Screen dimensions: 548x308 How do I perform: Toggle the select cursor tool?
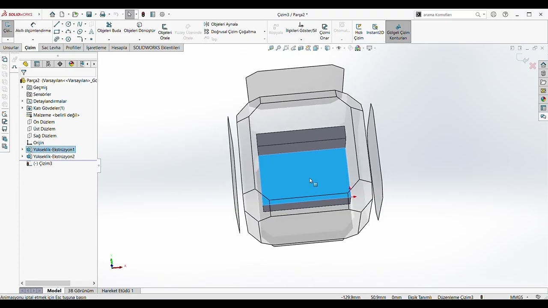[x=129, y=15]
